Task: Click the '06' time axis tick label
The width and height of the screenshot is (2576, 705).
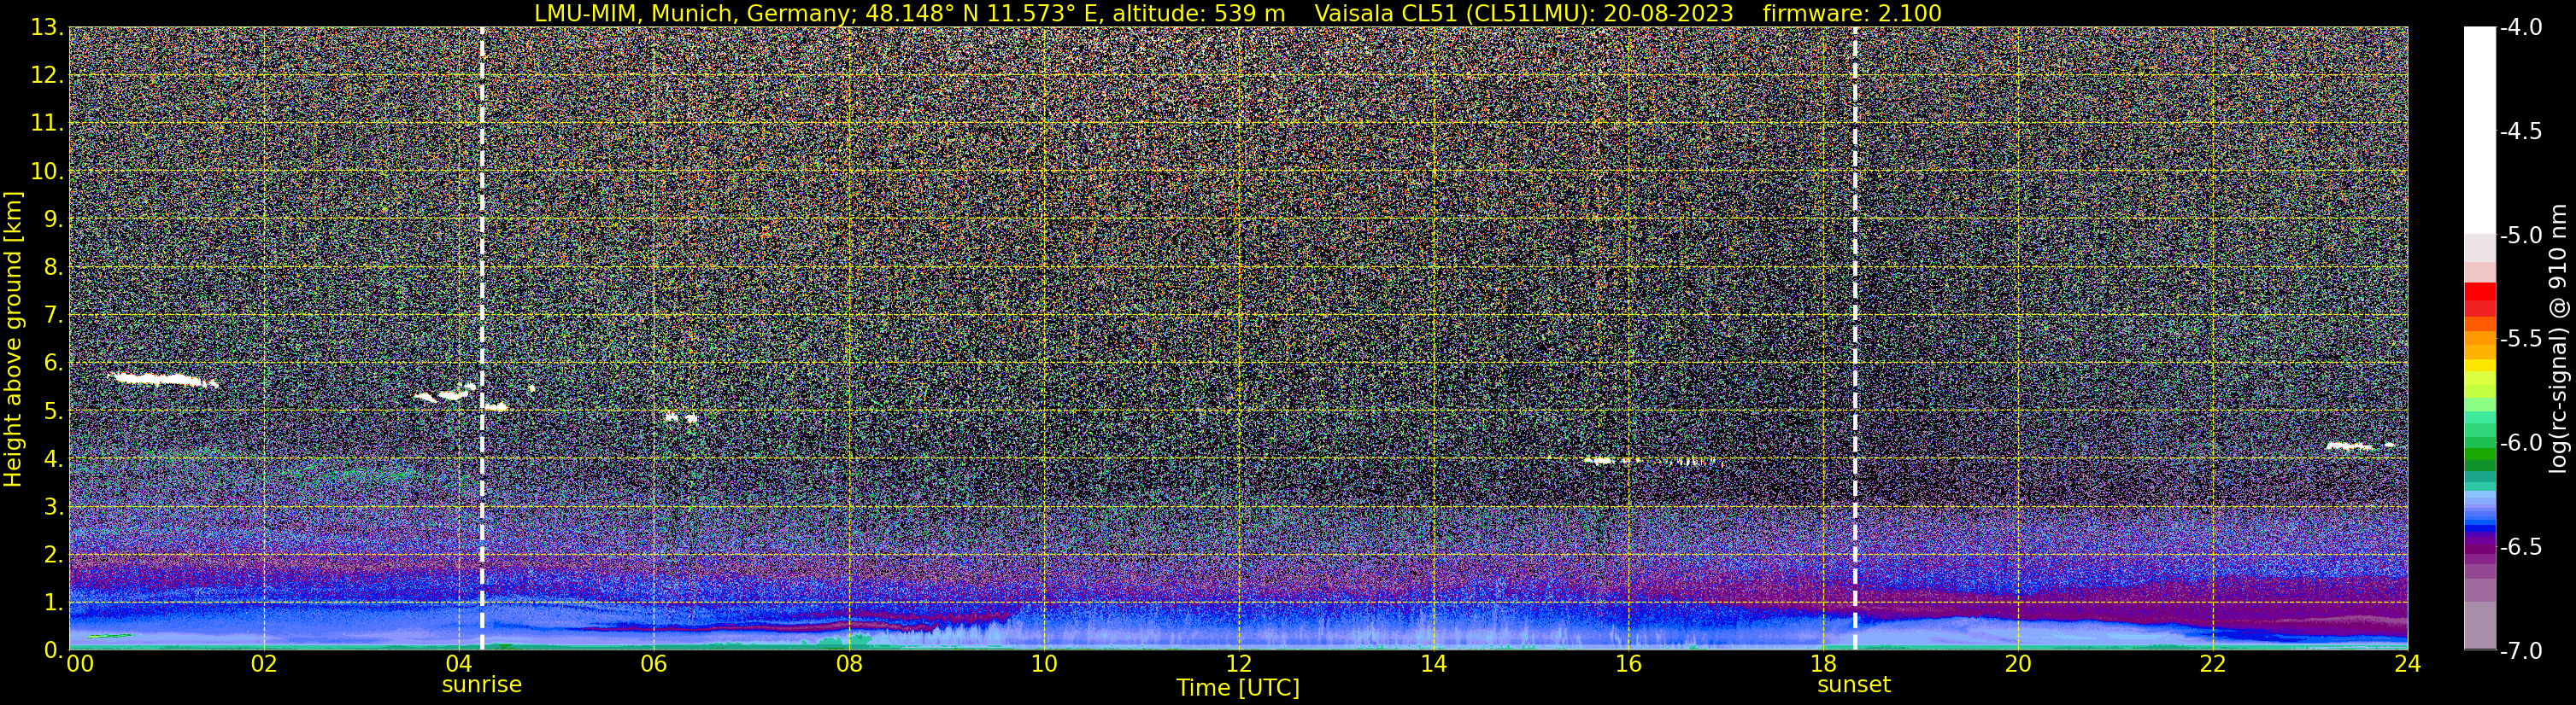Action: coord(653,664)
